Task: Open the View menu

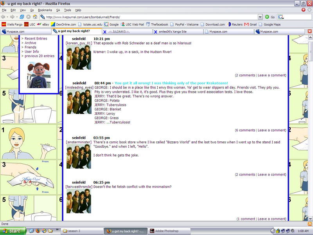Action: [23, 10]
